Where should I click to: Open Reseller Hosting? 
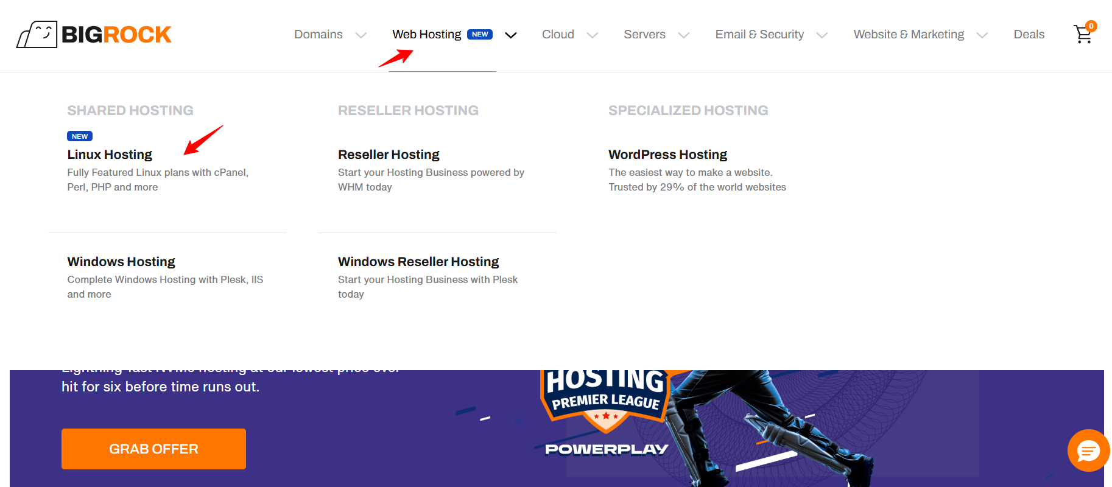tap(389, 155)
